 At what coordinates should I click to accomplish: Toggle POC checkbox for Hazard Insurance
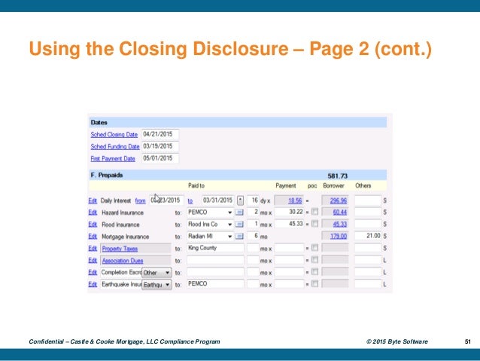click(x=314, y=211)
